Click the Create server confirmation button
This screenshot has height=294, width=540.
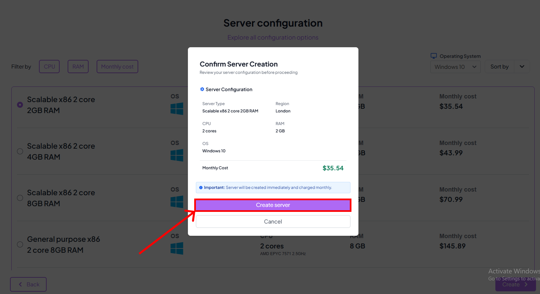[273, 205]
